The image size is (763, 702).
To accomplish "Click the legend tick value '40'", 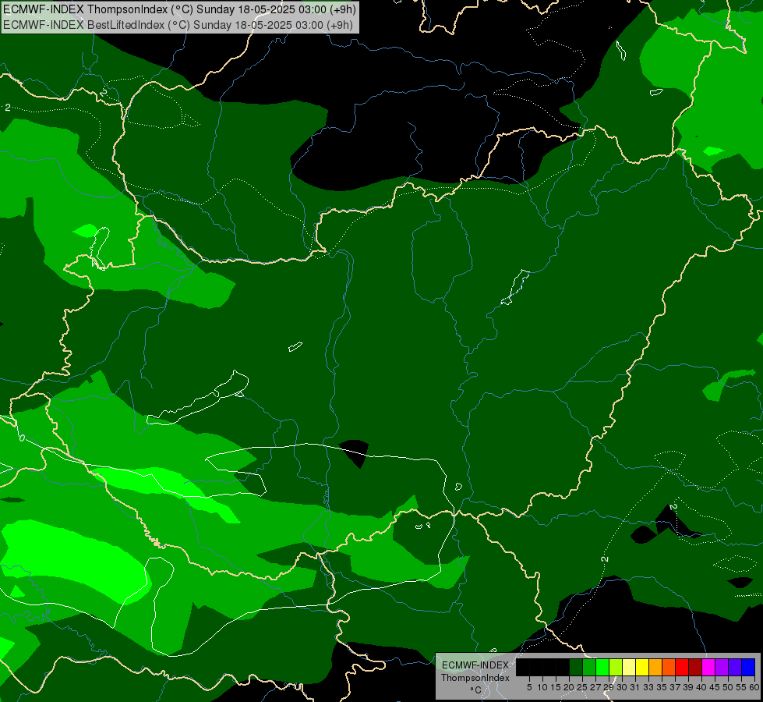I will [x=701, y=687].
